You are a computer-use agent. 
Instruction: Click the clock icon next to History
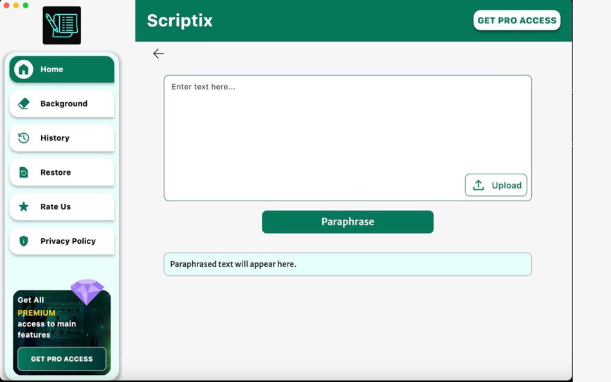[23, 138]
